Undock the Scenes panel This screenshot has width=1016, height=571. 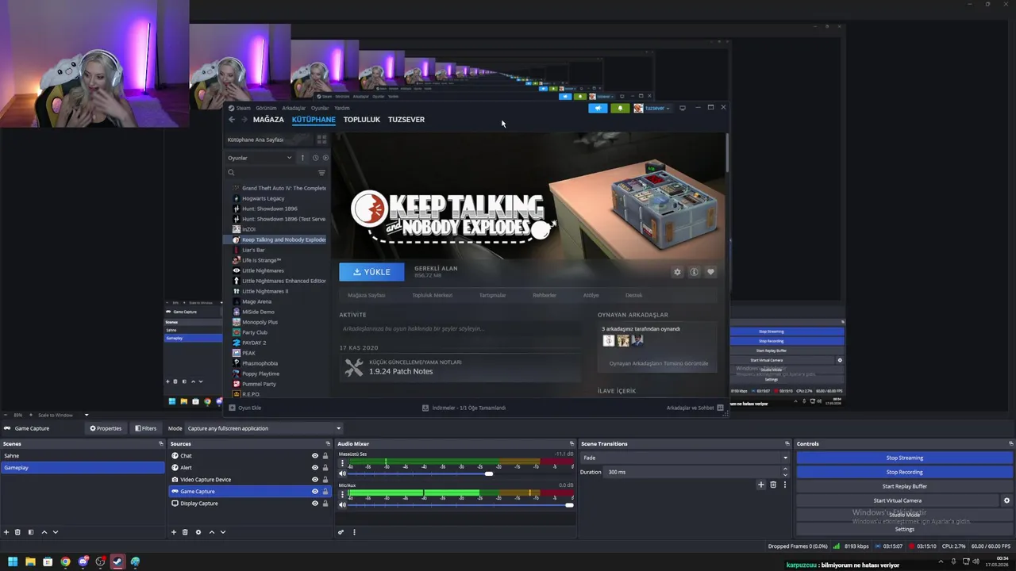coord(160,444)
